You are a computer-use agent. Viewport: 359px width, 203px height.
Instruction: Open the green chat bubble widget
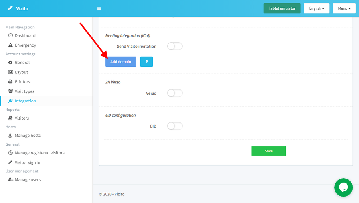coord(343,187)
